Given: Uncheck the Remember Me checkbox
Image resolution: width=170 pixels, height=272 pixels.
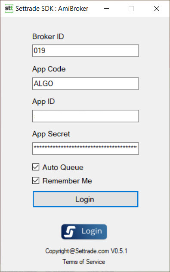Looking at the screenshot, I should (36, 180).
